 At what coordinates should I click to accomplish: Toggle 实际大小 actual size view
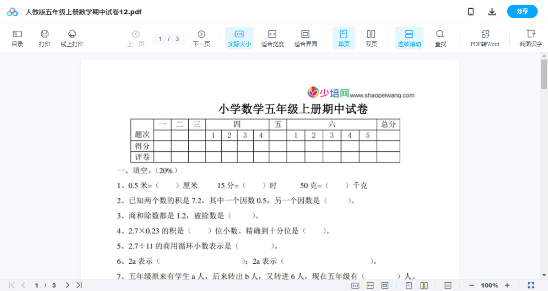coord(239,38)
